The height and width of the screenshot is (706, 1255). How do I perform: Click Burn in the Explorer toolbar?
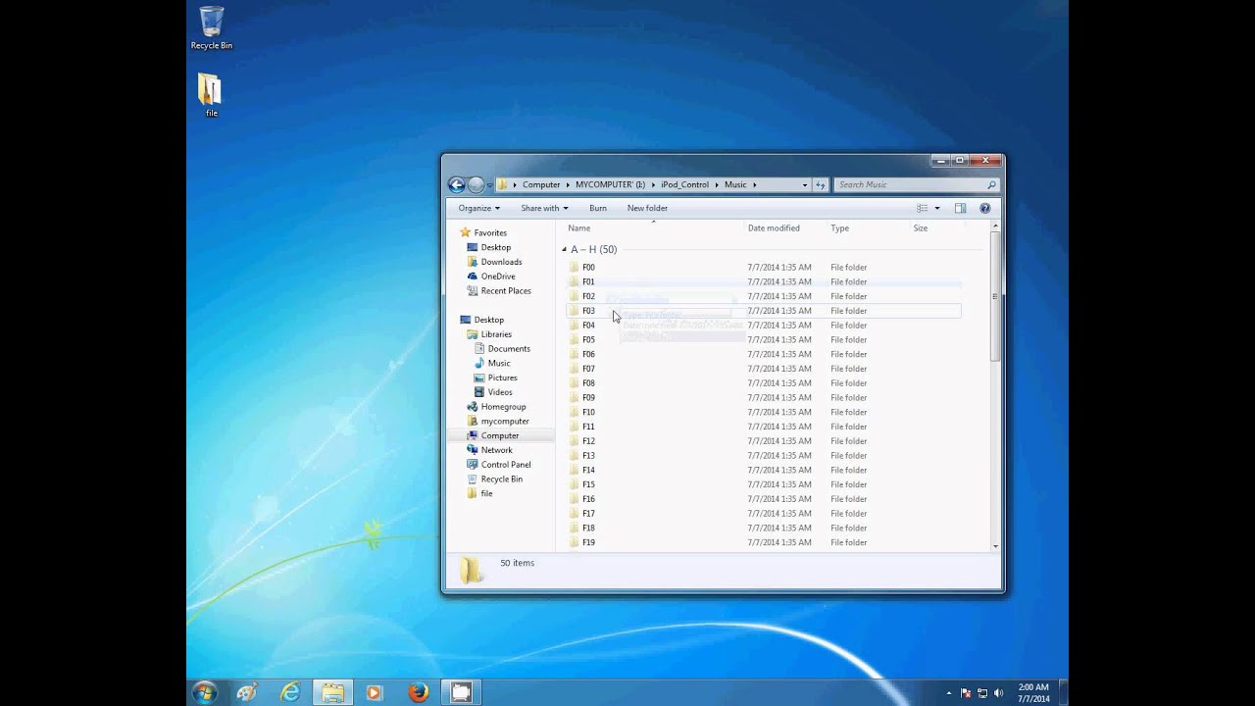598,208
